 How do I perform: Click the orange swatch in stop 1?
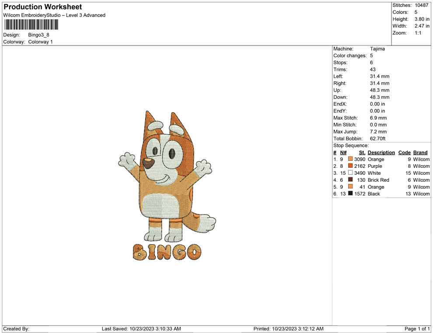[x=350, y=159]
